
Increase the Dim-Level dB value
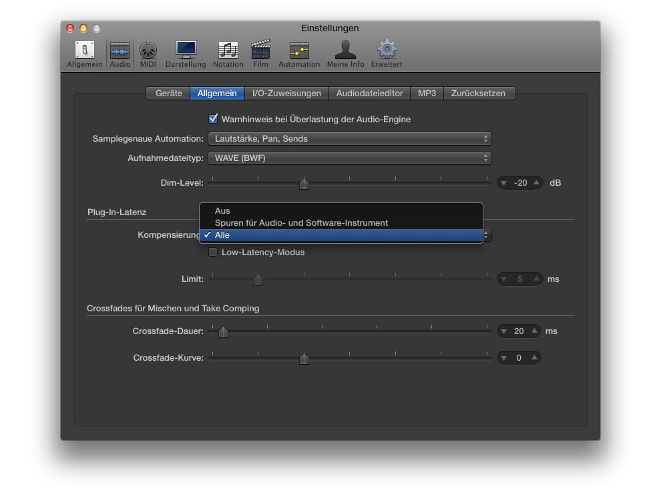point(536,182)
